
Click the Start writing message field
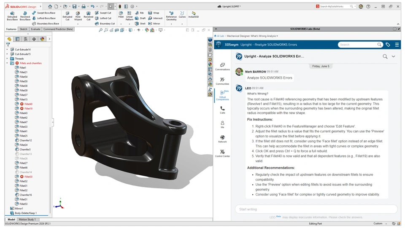[x=316, y=209]
